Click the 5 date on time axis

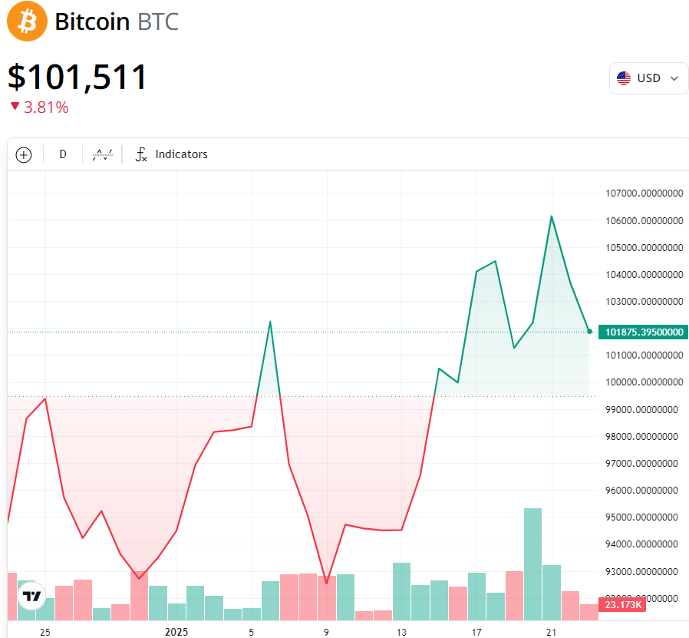tap(251, 633)
